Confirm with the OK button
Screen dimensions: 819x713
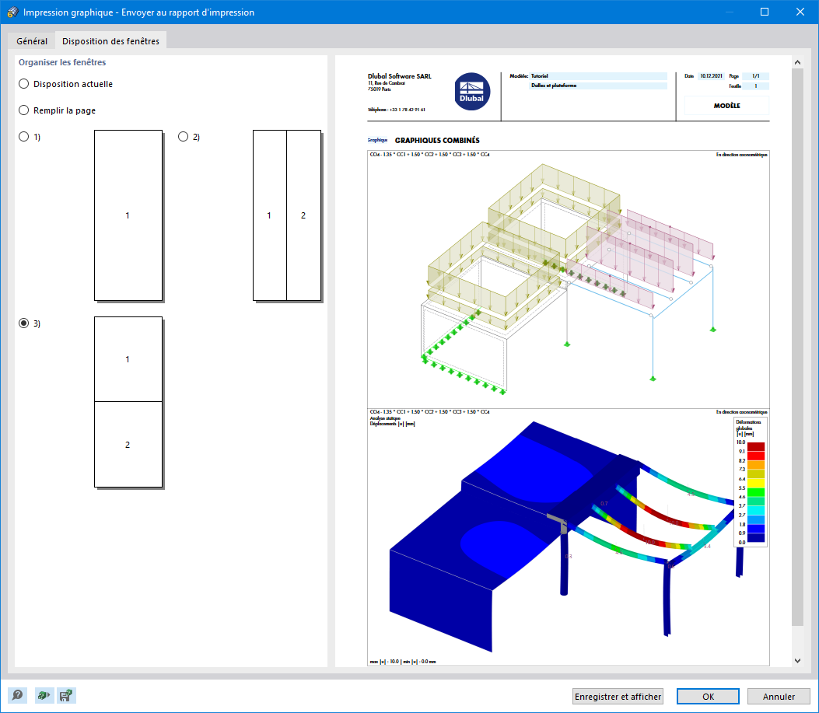(x=709, y=697)
